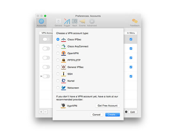Viewport: 176px width, 132px height.
Task: Click the General IPSec raccoon icon
Action: click(x=63, y=67)
